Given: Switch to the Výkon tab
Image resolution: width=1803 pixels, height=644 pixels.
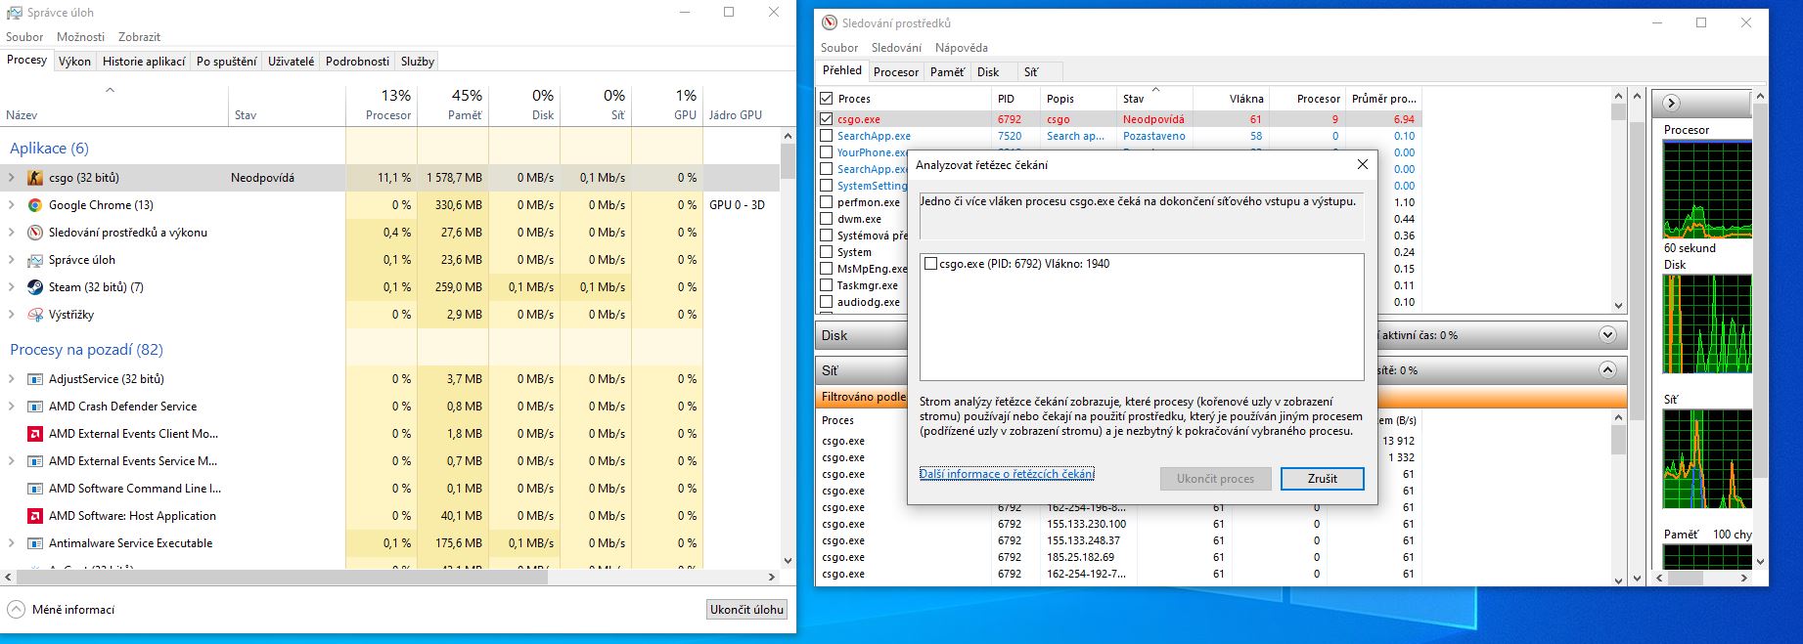Looking at the screenshot, I should tap(74, 61).
